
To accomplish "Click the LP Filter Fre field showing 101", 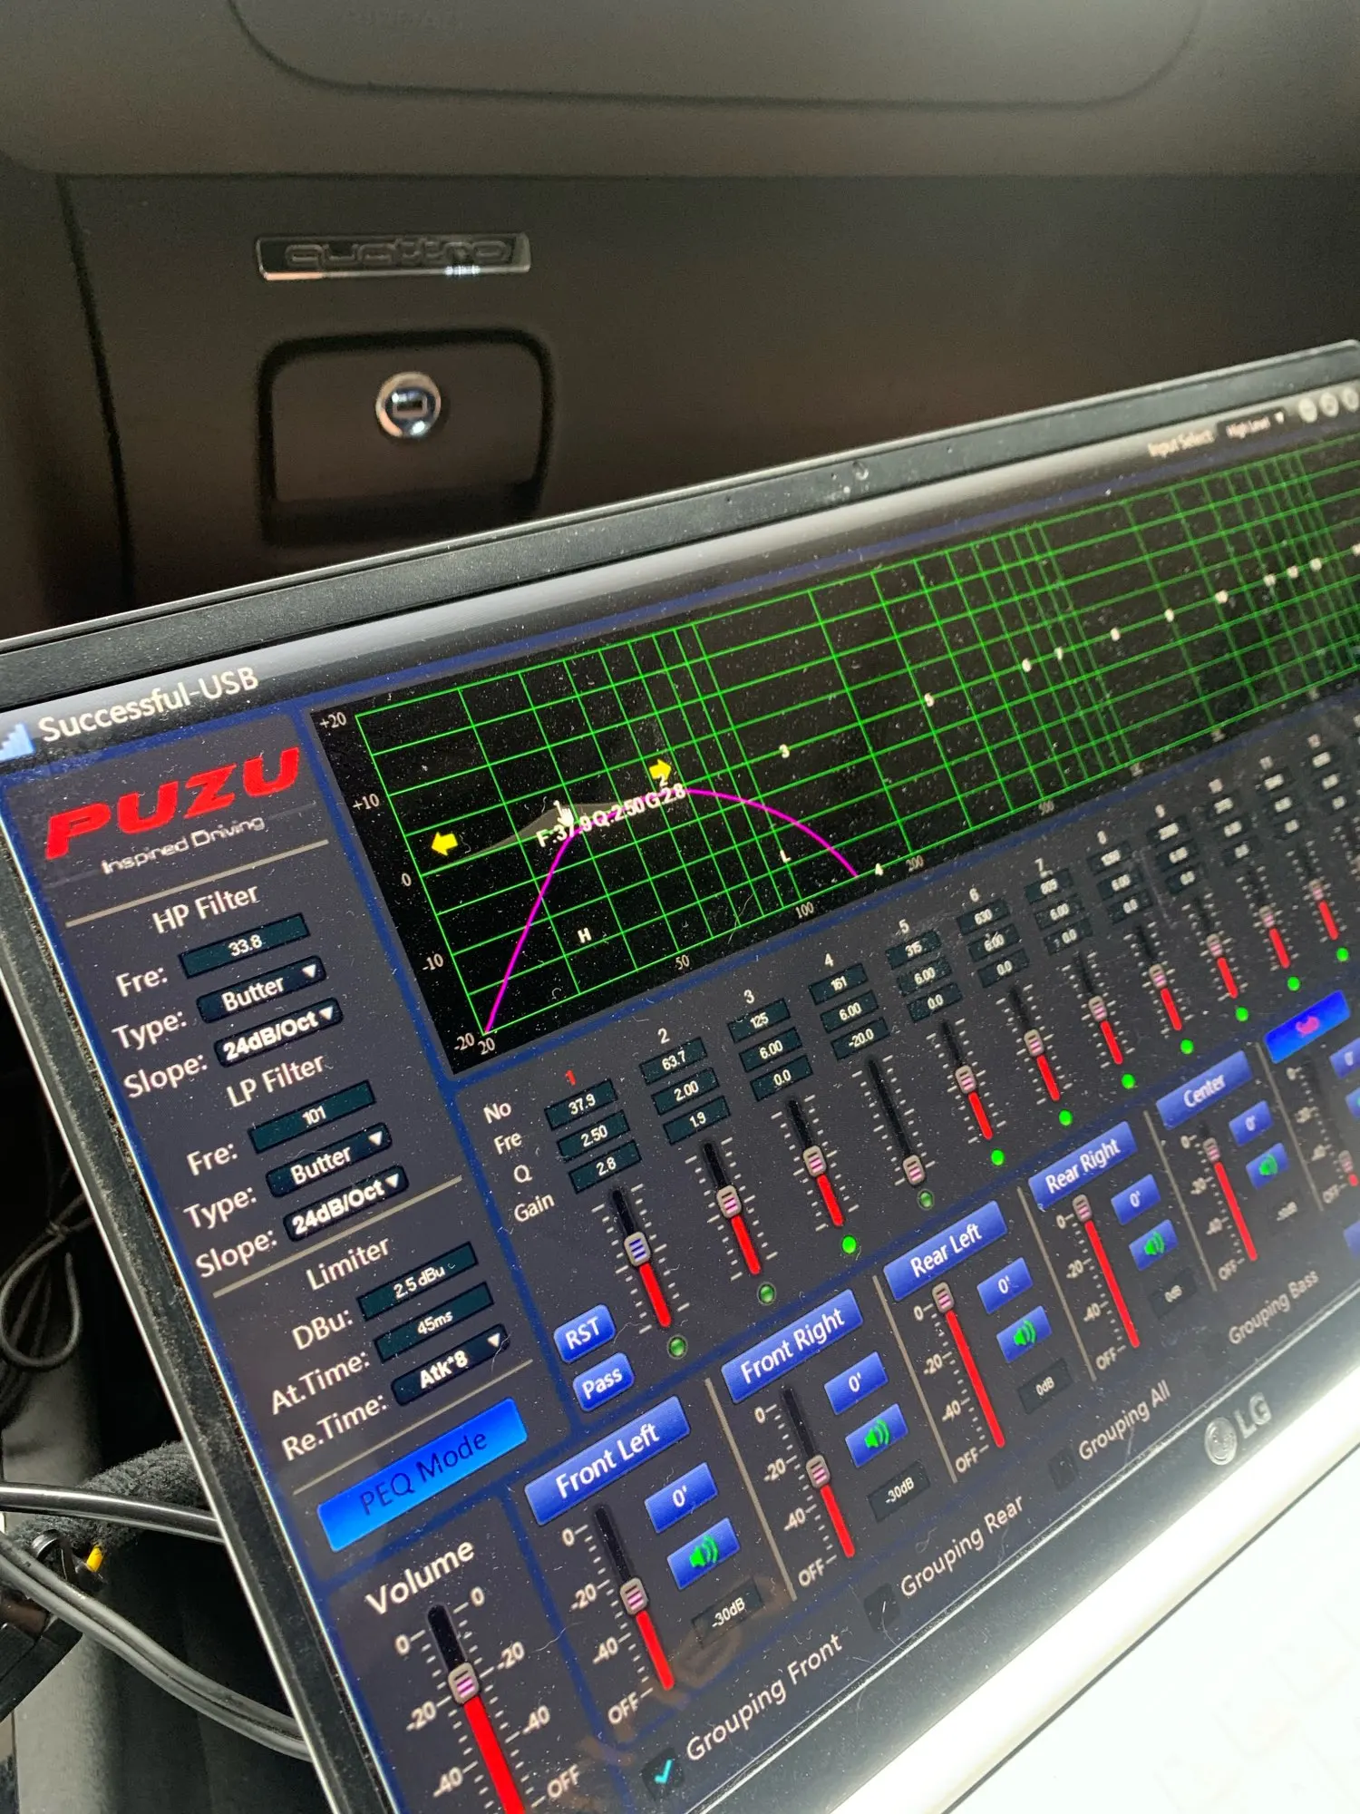I will click(312, 1116).
